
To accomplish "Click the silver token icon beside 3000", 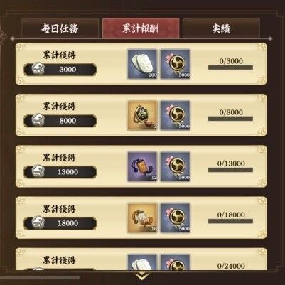I will coord(38,69).
